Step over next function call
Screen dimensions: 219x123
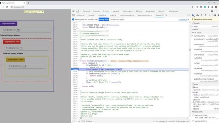[197, 15]
